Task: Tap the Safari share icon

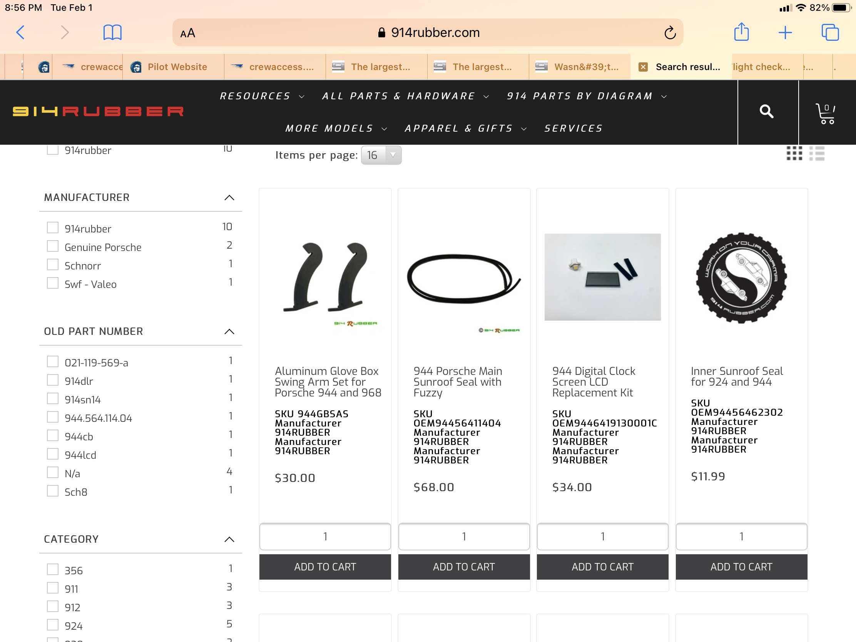Action: tap(741, 32)
